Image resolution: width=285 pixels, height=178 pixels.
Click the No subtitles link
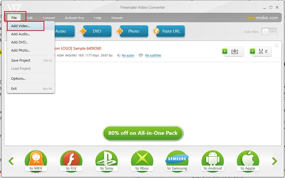pos(153,55)
